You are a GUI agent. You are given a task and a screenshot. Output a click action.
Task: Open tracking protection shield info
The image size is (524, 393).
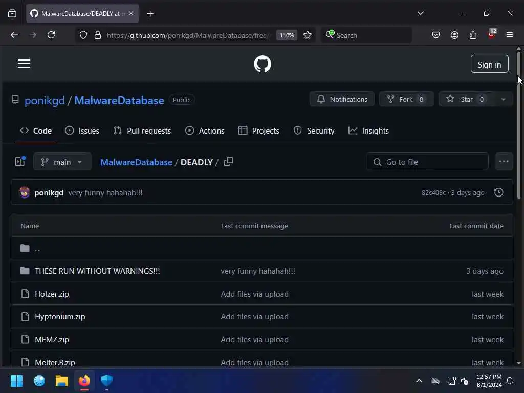coord(83,35)
